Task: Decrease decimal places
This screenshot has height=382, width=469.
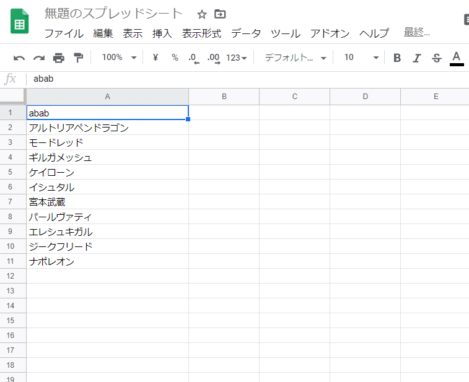Action: (194, 58)
